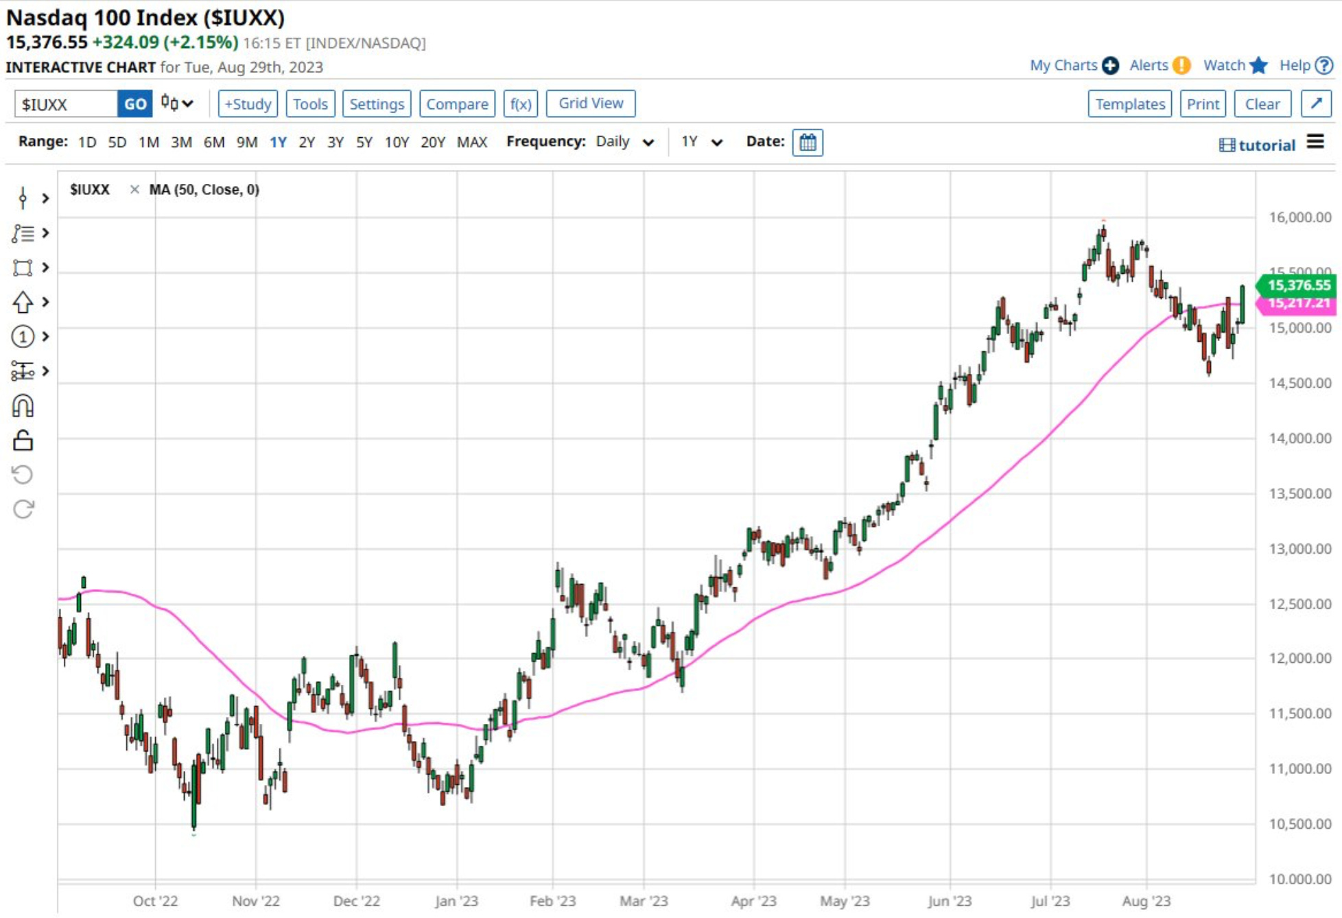Select the MAX range
The width and height of the screenshot is (1342, 918).
point(472,142)
